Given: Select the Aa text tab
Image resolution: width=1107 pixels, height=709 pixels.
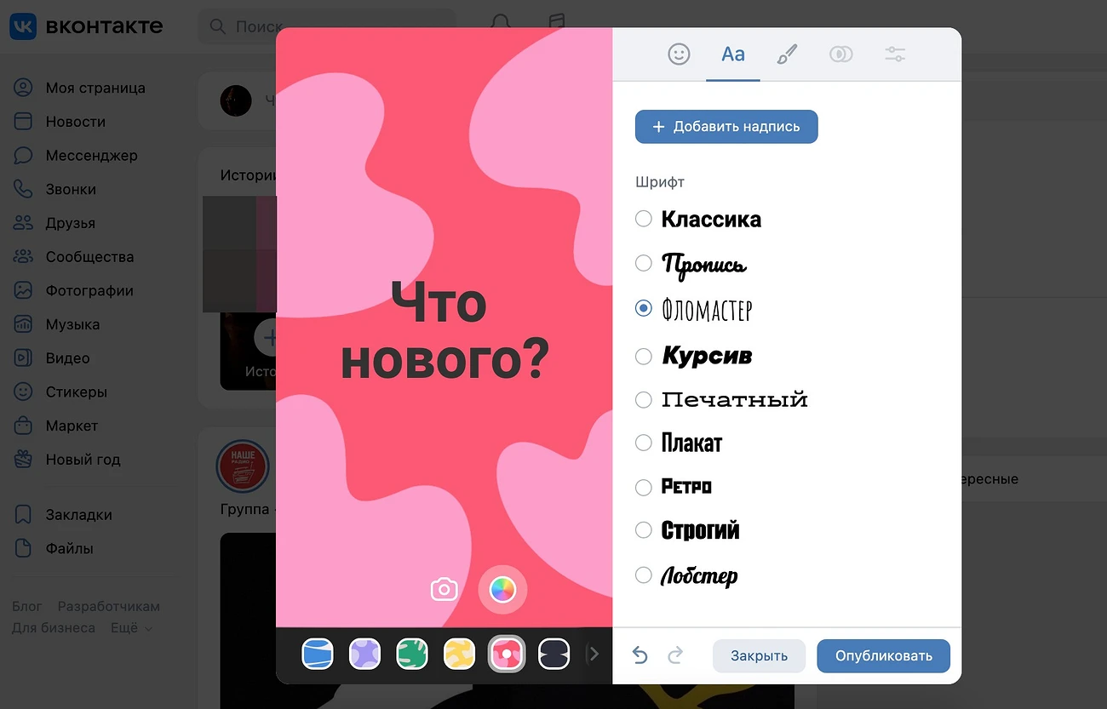Looking at the screenshot, I should point(733,54).
